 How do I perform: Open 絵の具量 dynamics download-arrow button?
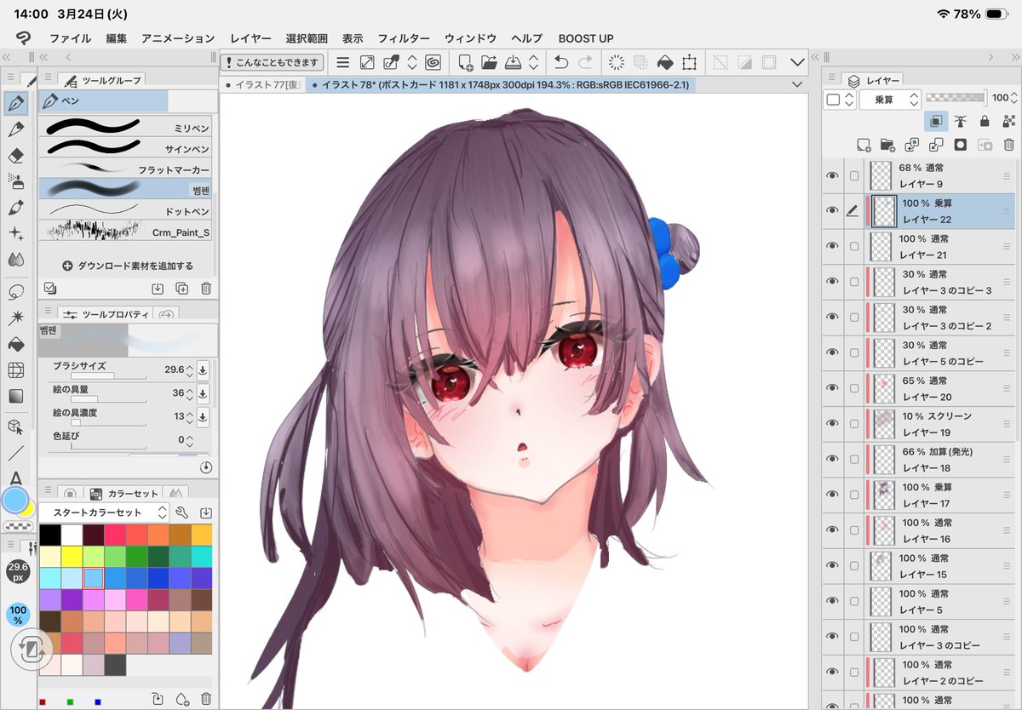[x=203, y=393]
